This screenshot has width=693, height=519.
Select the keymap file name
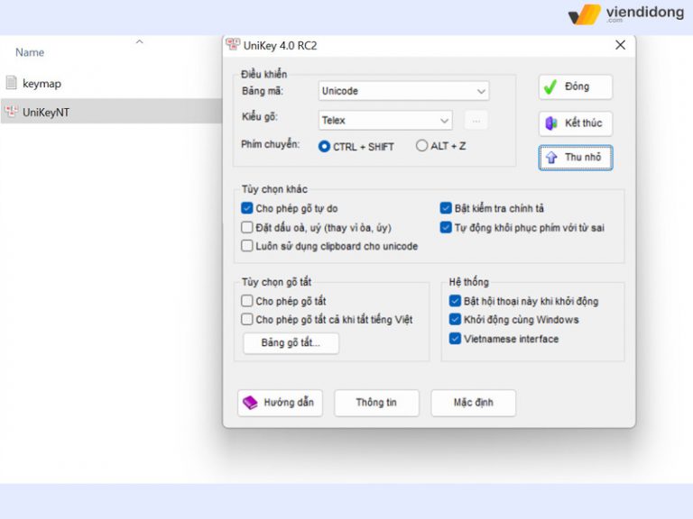click(42, 84)
